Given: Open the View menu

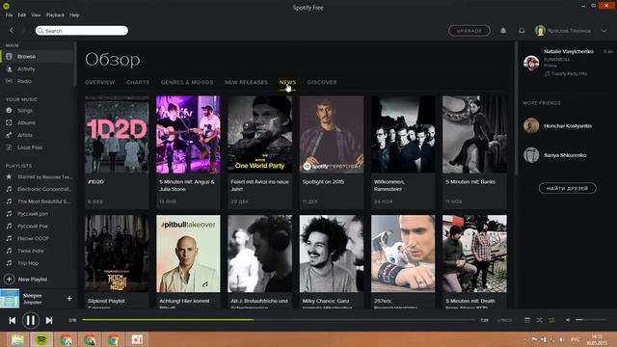Looking at the screenshot, I should click(x=36, y=15).
